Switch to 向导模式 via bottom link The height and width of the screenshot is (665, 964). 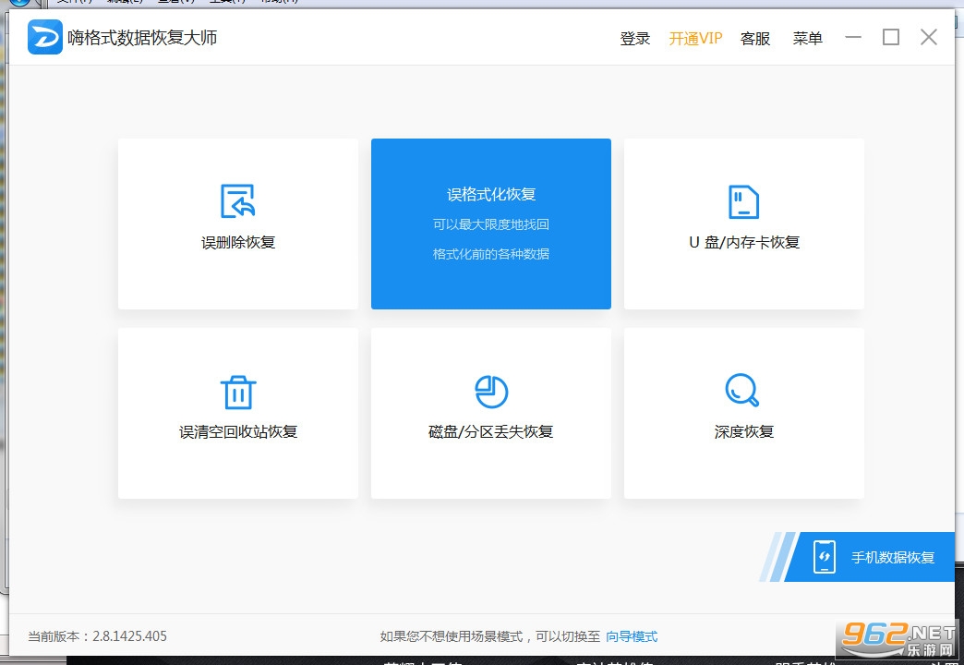point(632,636)
